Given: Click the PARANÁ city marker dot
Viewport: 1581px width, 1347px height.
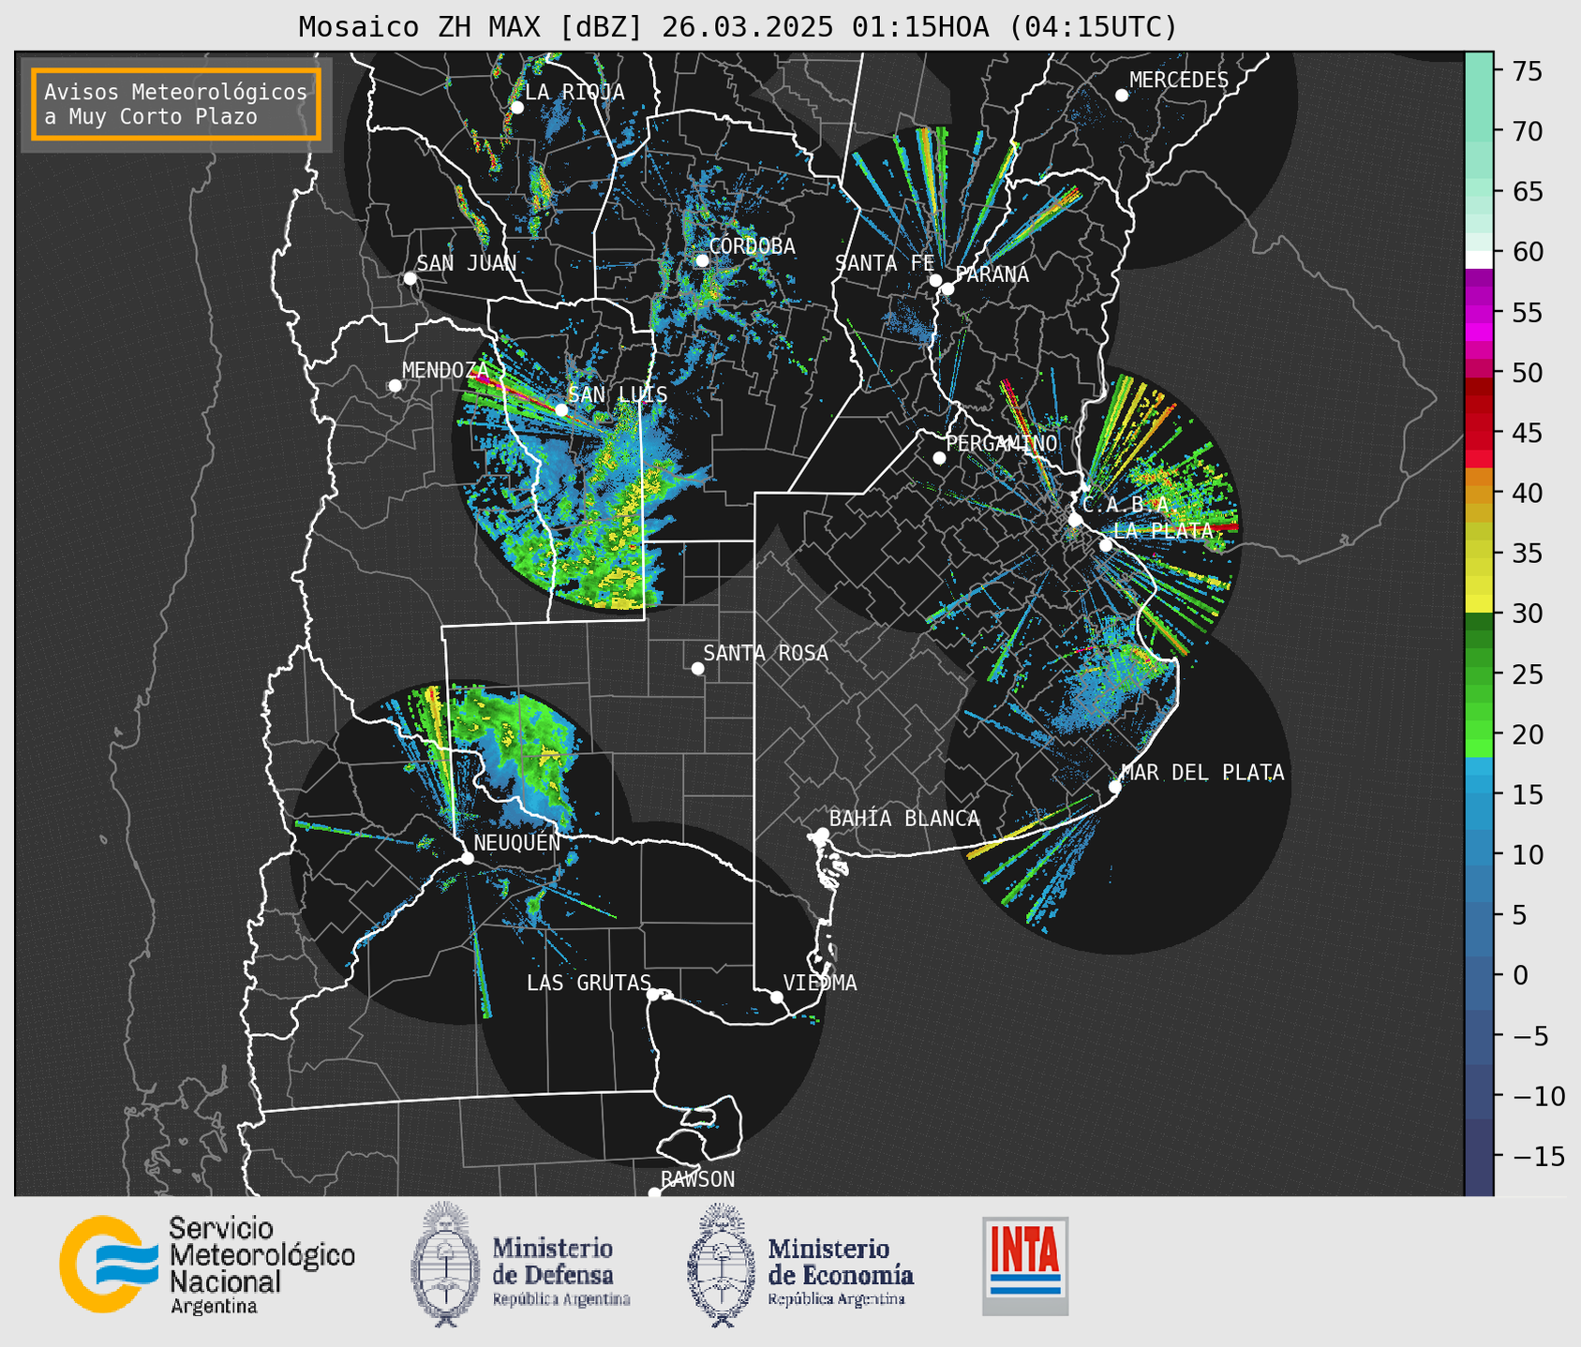Looking at the screenshot, I should pyautogui.click(x=947, y=289).
